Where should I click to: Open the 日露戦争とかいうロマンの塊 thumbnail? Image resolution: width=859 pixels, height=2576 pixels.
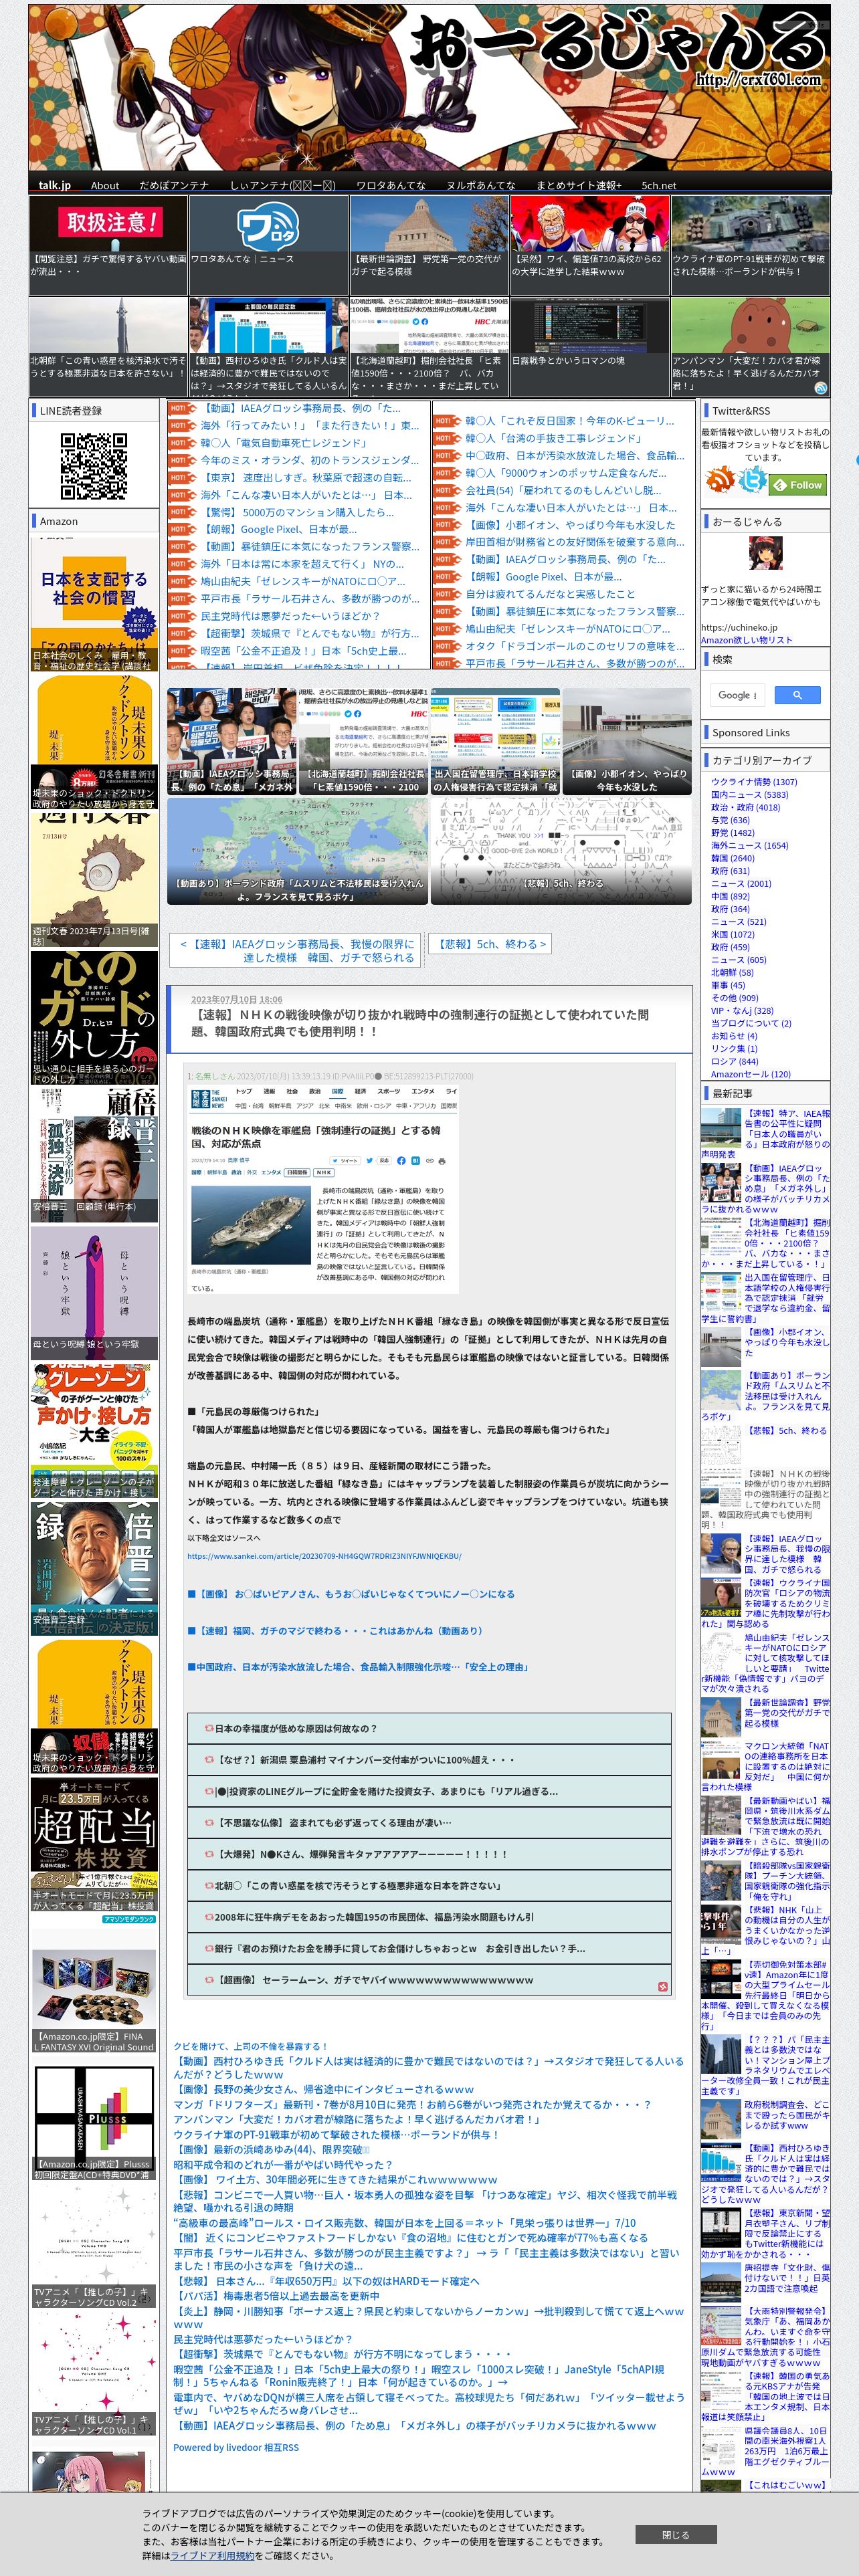tap(590, 346)
